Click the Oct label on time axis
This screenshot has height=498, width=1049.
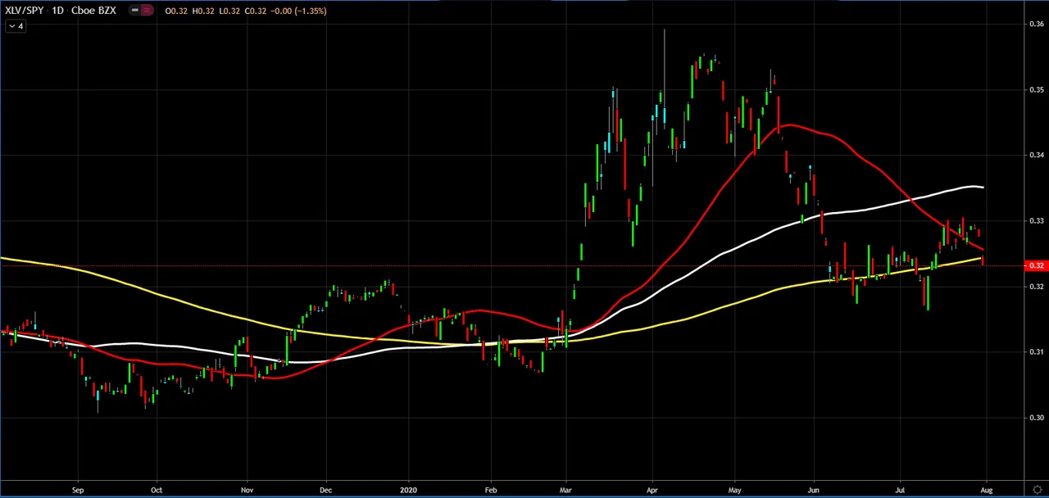point(157,490)
